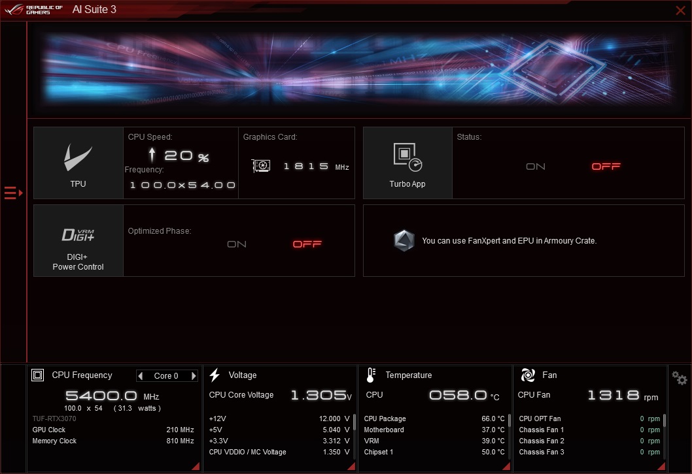The image size is (692, 474).
Task: Click the CPU Frequency chip icon
Action: click(x=37, y=375)
